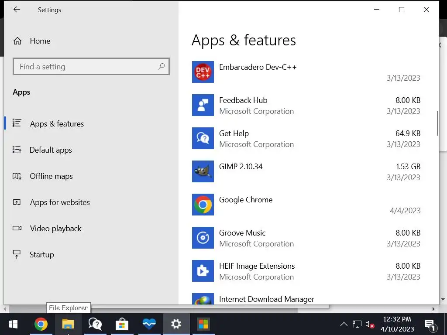Click the Embarcadero Dev-C++ app icon
This screenshot has height=335, width=447.
[x=203, y=72]
